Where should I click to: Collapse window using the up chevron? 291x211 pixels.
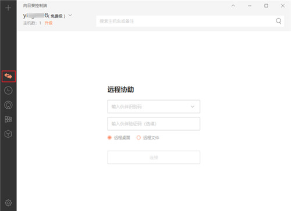click(233, 6)
